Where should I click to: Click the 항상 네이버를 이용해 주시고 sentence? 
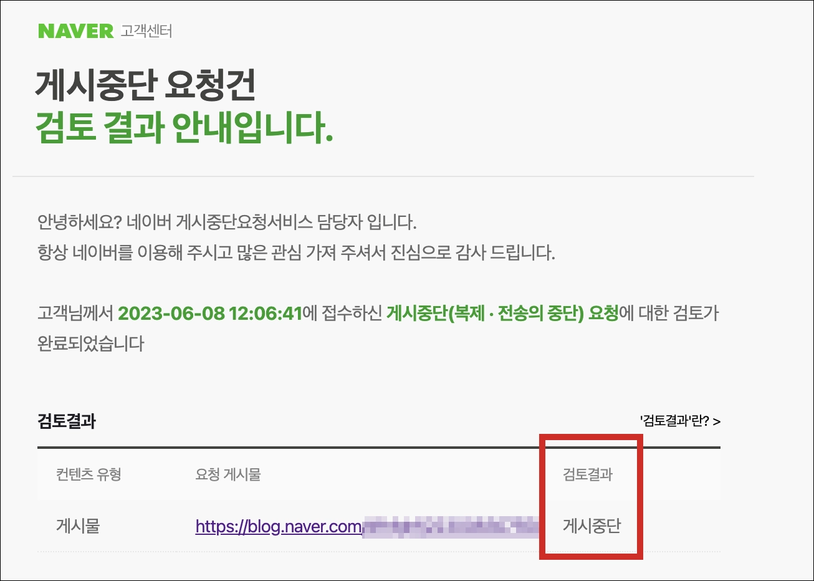296,252
